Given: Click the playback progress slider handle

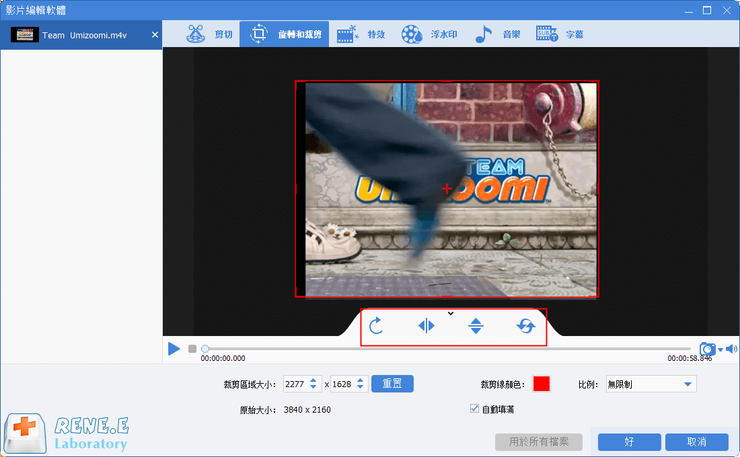Looking at the screenshot, I should point(205,349).
